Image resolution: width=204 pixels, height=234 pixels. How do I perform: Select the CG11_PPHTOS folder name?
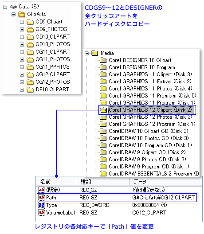coord(53,67)
